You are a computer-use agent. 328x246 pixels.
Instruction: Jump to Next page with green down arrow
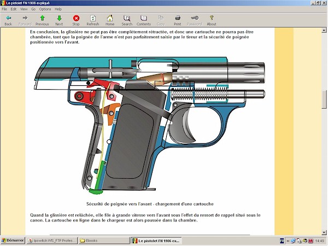(59, 20)
